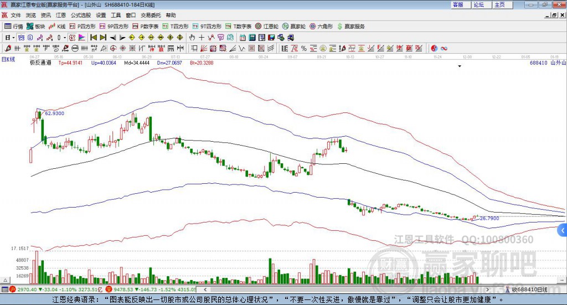This screenshot has height=305, width=567.
Task: Select the crosshair cursor tool
Action: (202, 38)
